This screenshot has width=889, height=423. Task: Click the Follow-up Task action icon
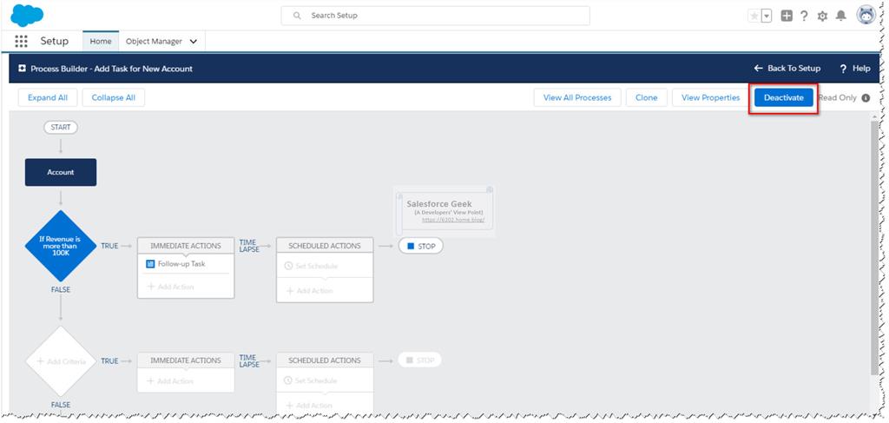click(150, 264)
